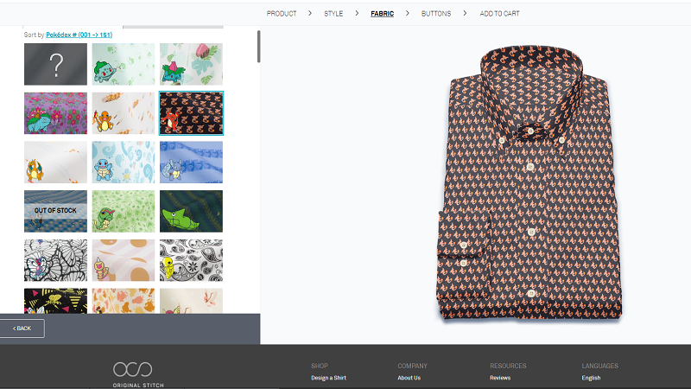Select the Pidgeotto cream fabric in bottom row
This screenshot has width=691, height=389.
191,301
